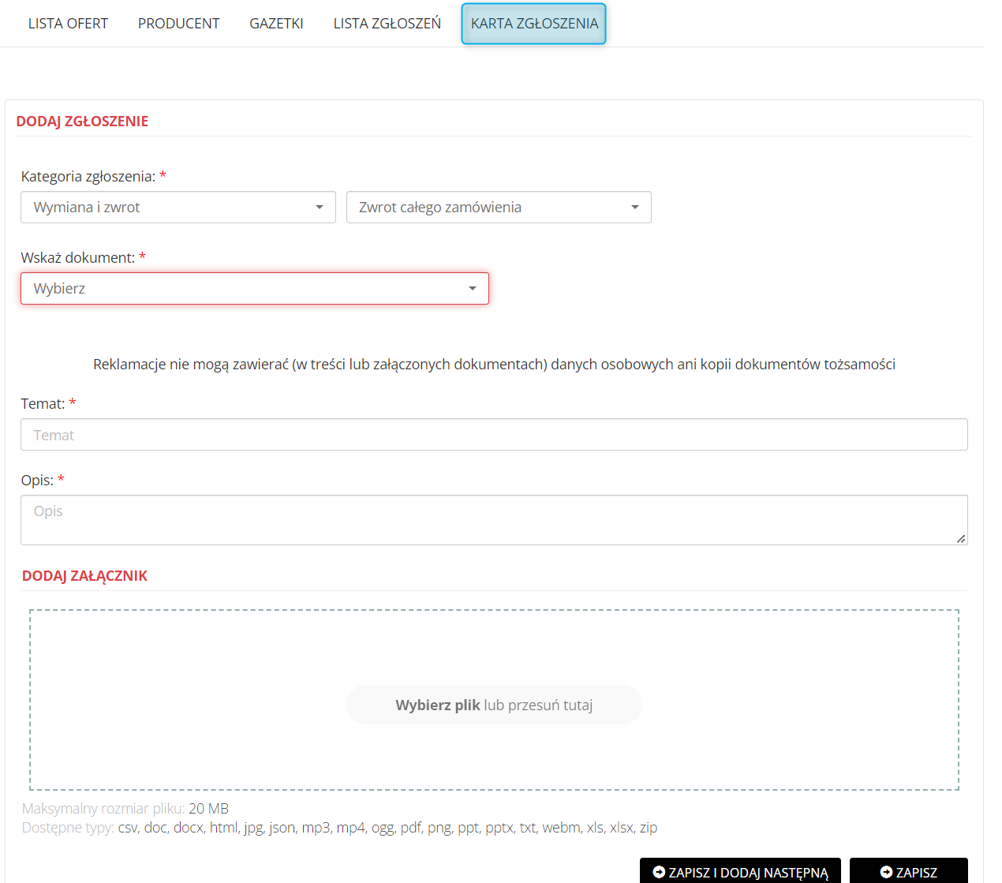The height and width of the screenshot is (883, 1002).
Task: Open the LISTA ZGŁOSZEŃ tab
Action: click(387, 24)
